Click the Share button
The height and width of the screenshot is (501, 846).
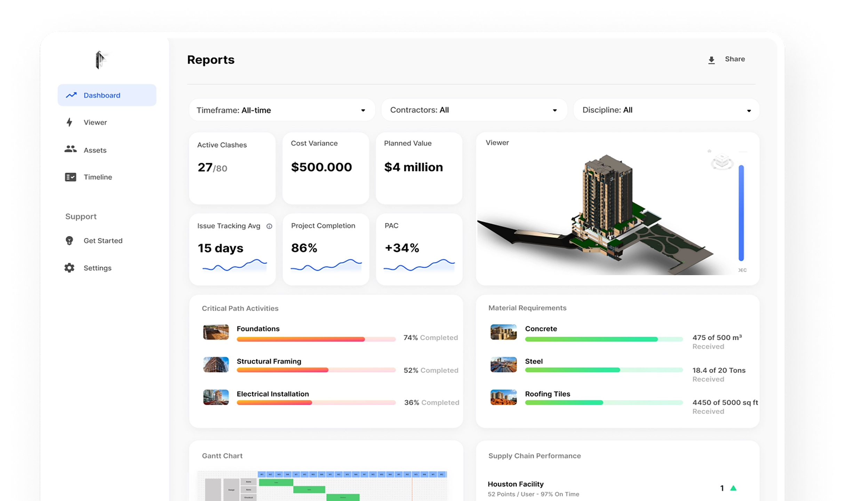point(735,59)
